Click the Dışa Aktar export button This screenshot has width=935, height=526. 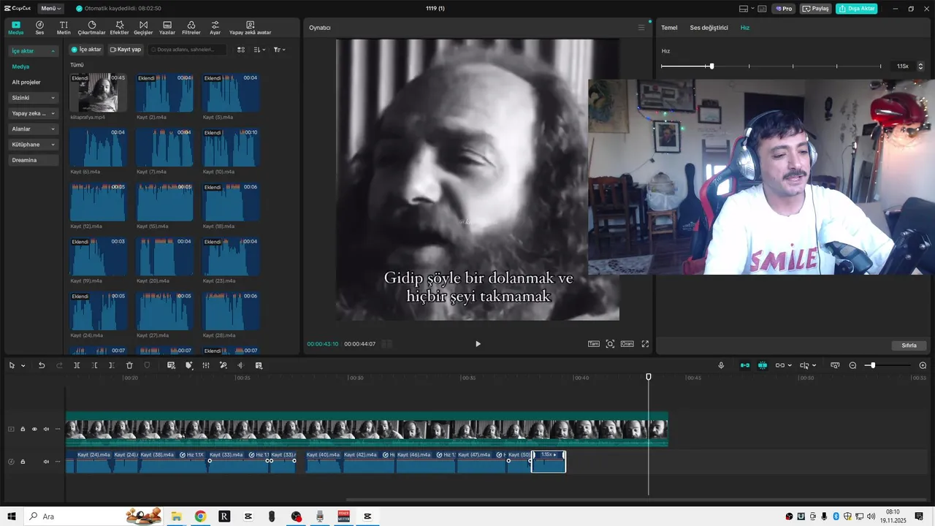point(857,9)
